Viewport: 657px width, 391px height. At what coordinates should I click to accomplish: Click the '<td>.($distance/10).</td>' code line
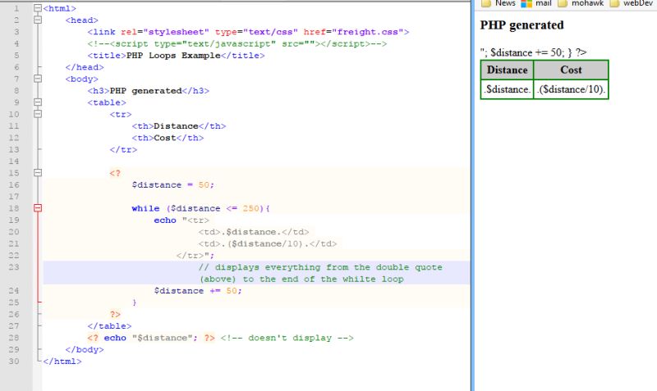click(x=268, y=243)
